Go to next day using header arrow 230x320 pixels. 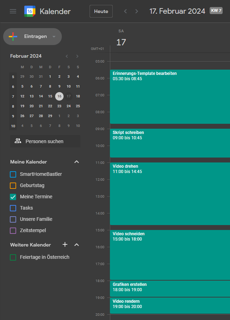pos(137,11)
